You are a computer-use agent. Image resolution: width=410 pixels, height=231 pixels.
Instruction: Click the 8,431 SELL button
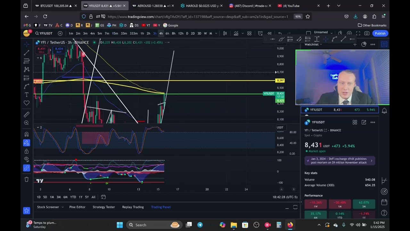(x=41, y=50)
